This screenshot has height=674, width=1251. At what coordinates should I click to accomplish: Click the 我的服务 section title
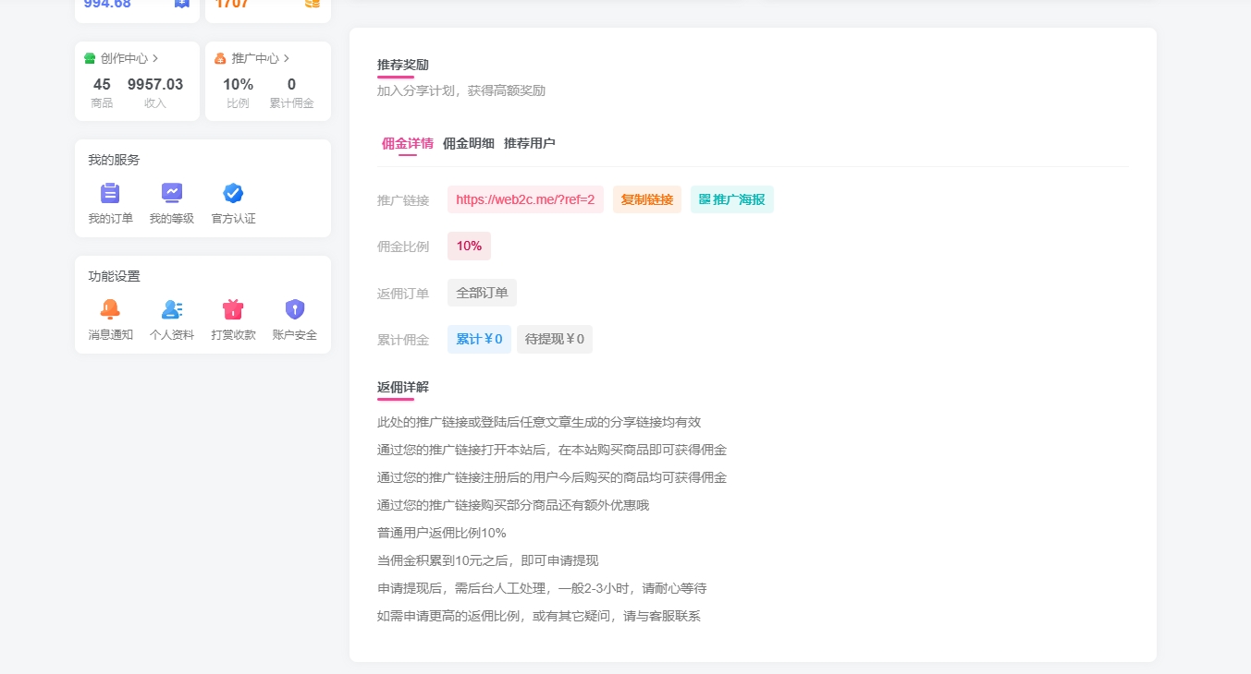114,160
